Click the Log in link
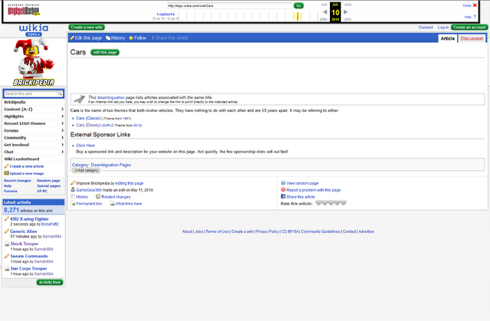490x321 pixels. [x=443, y=28]
